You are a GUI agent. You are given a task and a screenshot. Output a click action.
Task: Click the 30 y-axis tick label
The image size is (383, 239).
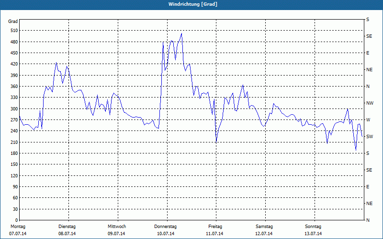(15, 209)
